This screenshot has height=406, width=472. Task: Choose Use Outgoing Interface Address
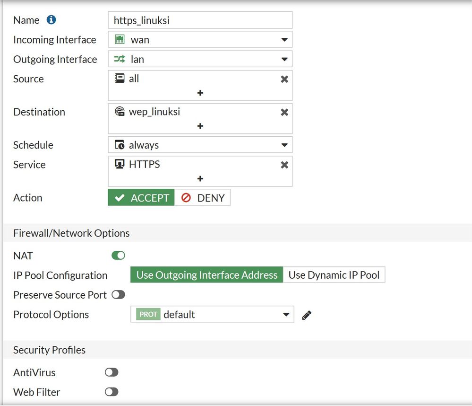click(207, 275)
